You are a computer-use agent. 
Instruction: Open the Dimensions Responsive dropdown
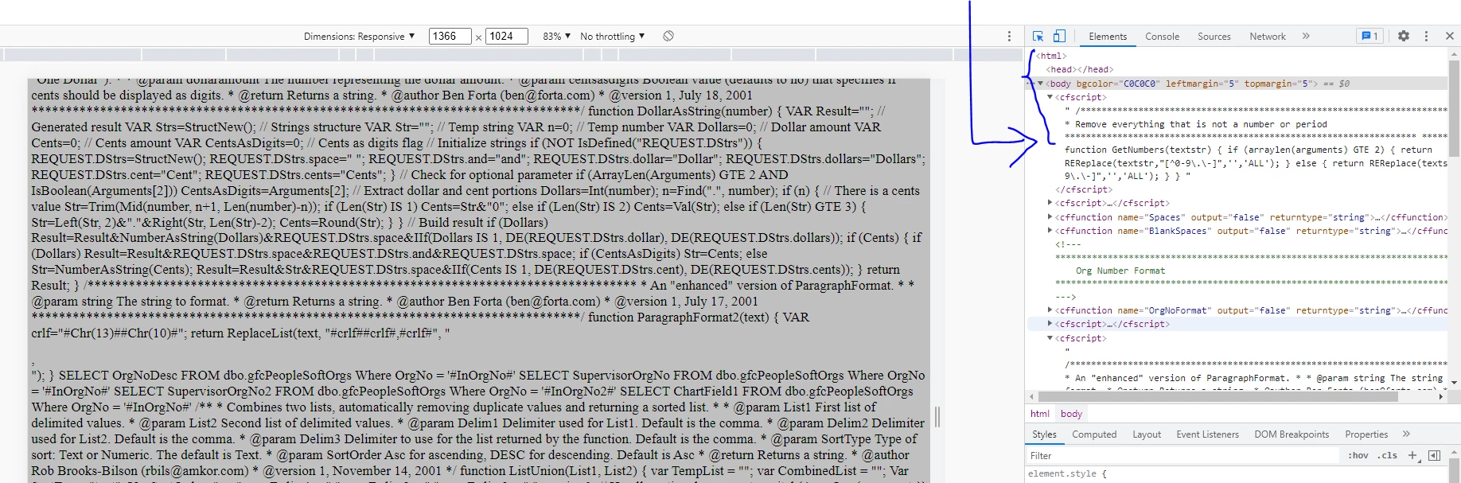point(359,37)
